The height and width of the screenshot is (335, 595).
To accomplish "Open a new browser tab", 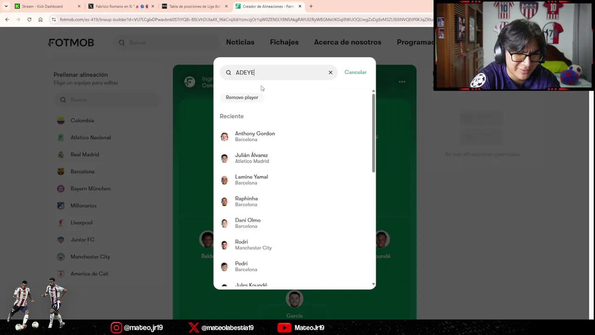I will click(311, 7).
